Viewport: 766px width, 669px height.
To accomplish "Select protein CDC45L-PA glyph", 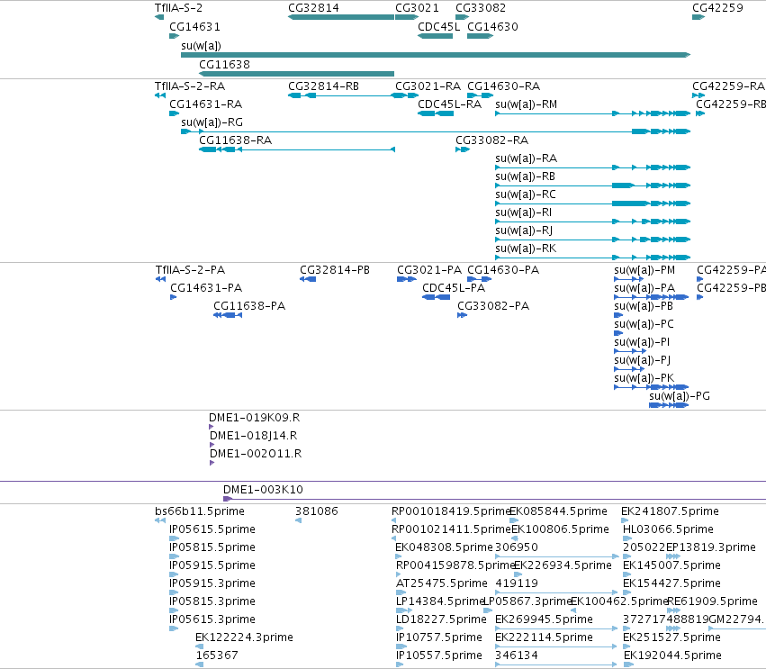I will point(437,297).
